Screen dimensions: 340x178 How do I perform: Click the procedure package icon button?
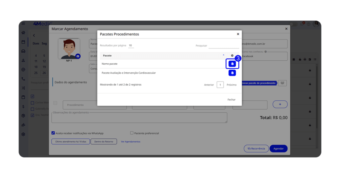coord(282,83)
